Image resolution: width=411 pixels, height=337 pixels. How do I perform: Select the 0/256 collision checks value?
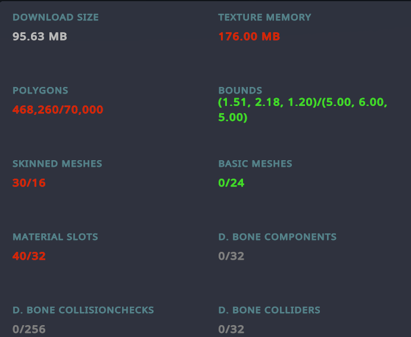tap(29, 329)
